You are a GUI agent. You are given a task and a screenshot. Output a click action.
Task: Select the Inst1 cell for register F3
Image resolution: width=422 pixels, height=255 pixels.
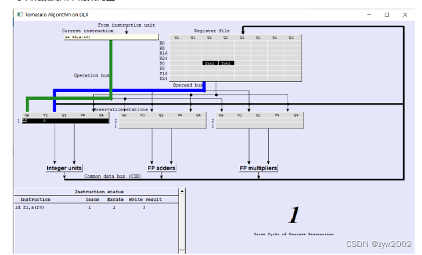[x=226, y=63]
